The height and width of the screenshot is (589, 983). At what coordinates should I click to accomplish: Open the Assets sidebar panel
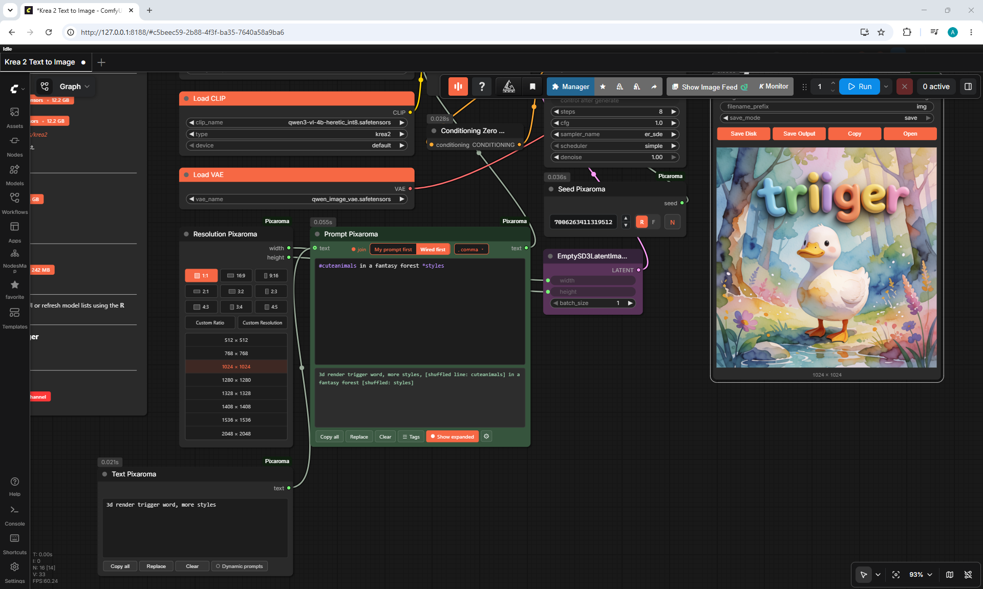pyautogui.click(x=14, y=117)
